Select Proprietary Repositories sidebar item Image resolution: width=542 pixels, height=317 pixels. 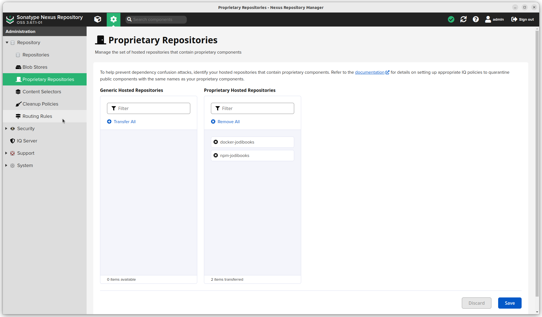coord(45,79)
